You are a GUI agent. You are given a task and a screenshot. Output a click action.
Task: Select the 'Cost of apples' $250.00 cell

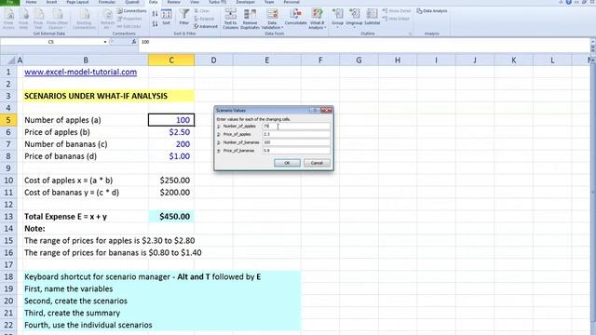coord(171,181)
